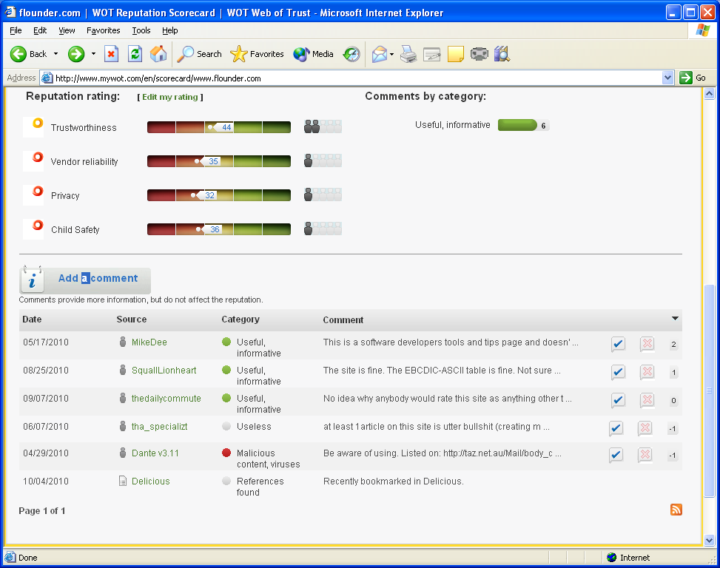Click the Research books toolbar icon
The image size is (720, 568).
502,54
